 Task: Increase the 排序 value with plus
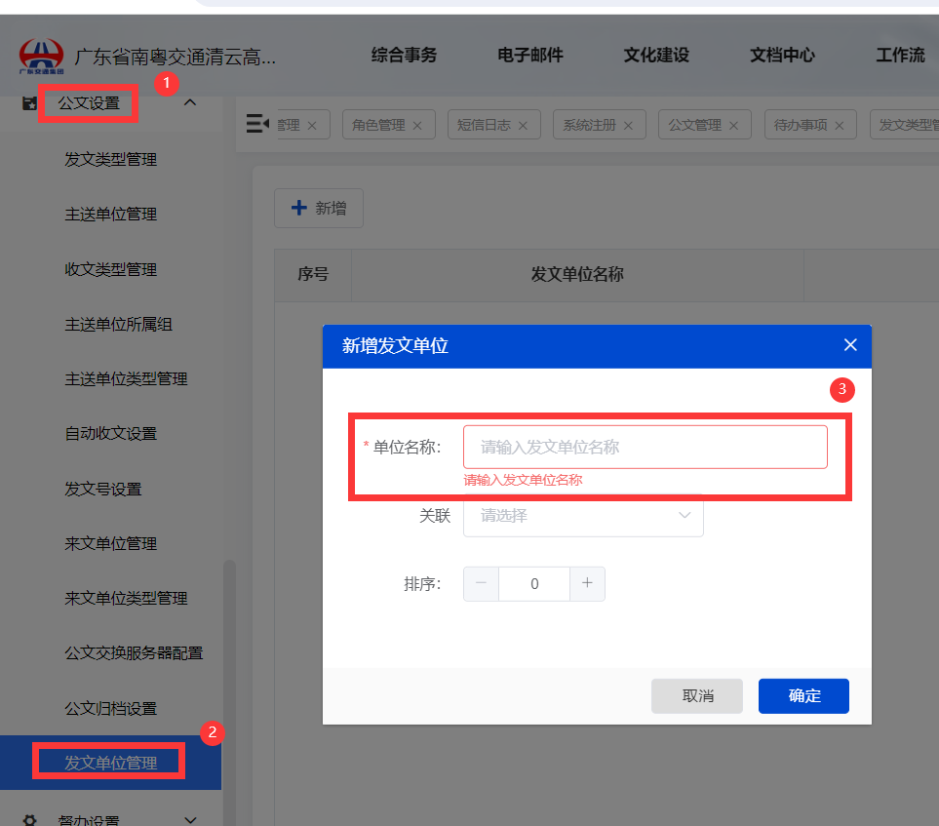click(x=587, y=583)
